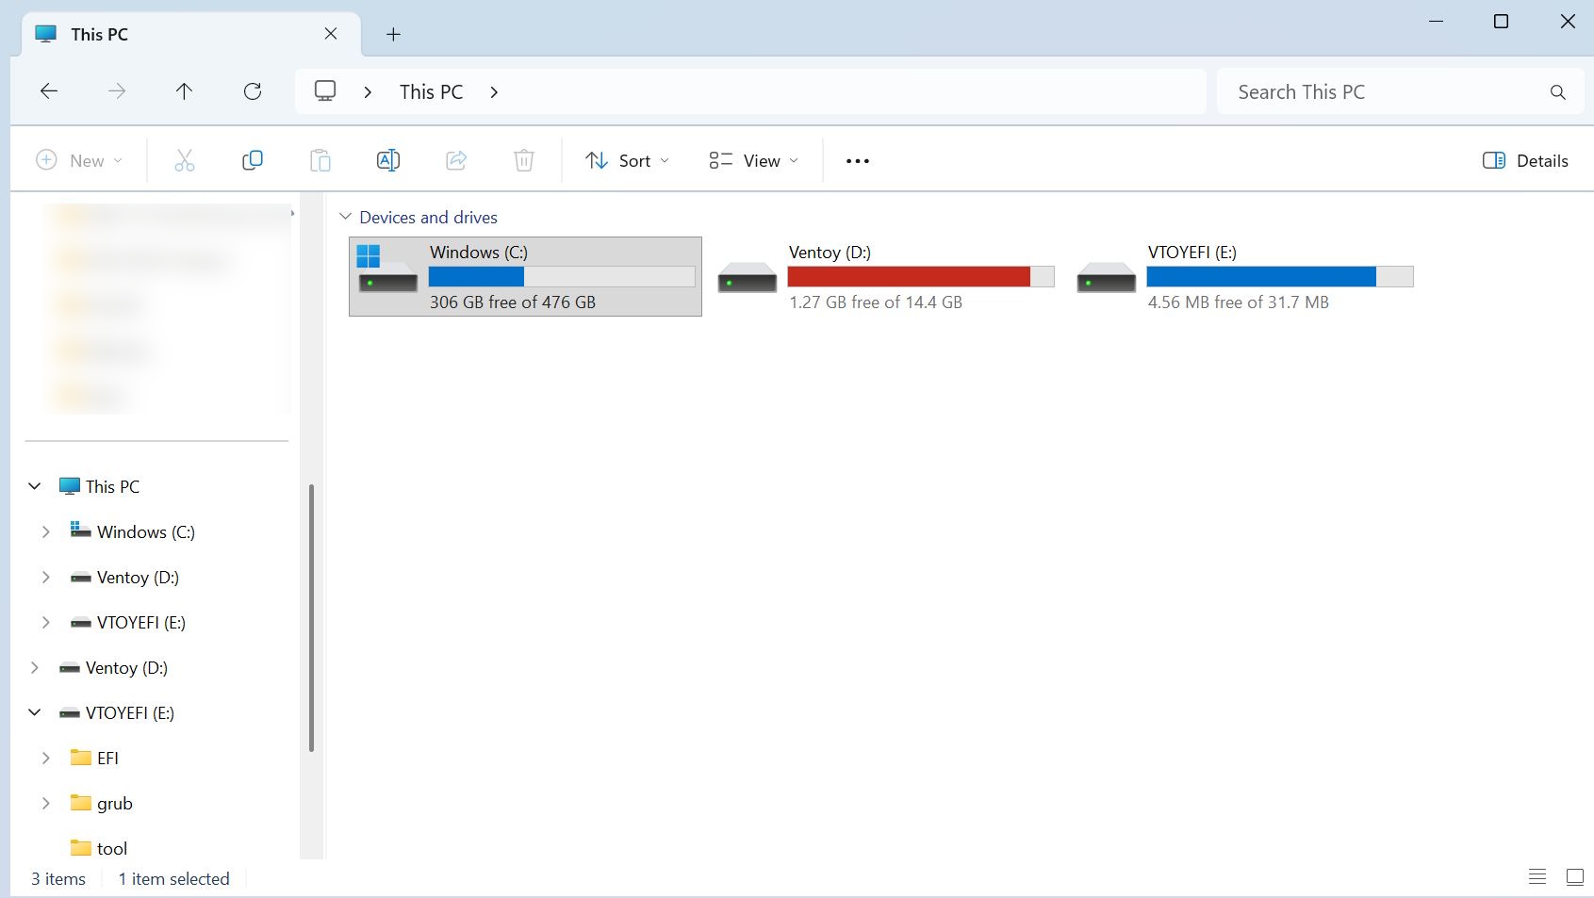The image size is (1594, 898).
Task: Open the See more ellipsis menu
Action: coord(857,161)
